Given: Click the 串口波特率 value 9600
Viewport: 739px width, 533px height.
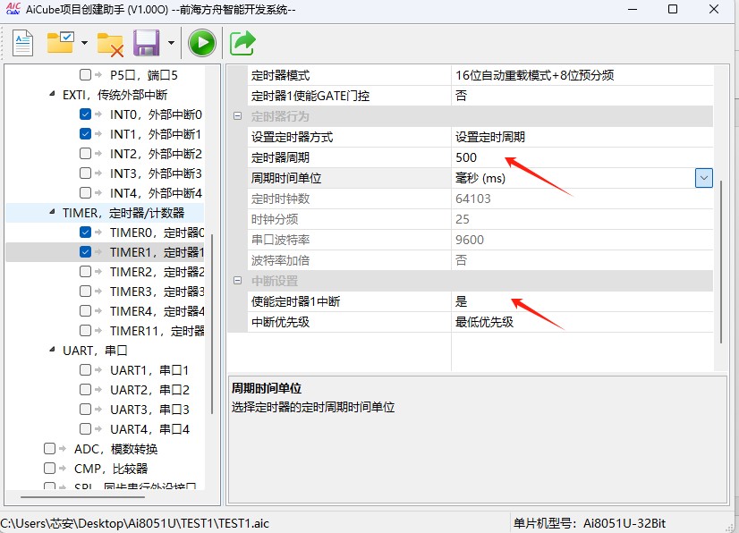Looking at the screenshot, I should (582, 240).
